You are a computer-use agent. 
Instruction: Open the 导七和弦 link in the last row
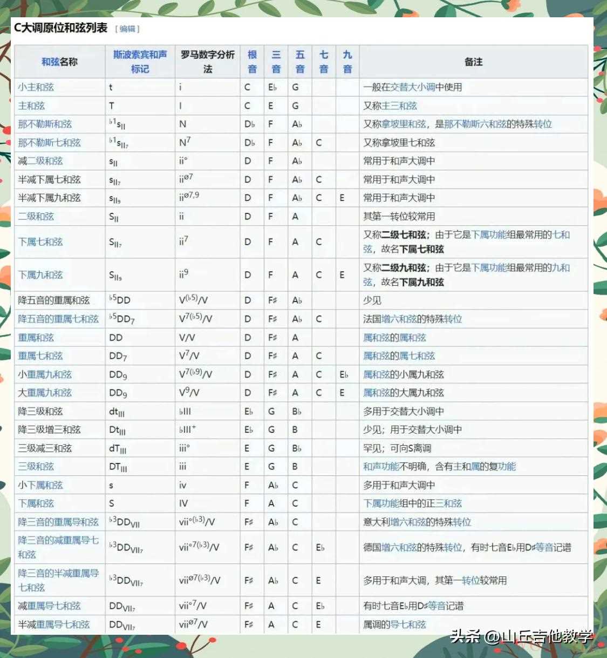click(x=408, y=625)
